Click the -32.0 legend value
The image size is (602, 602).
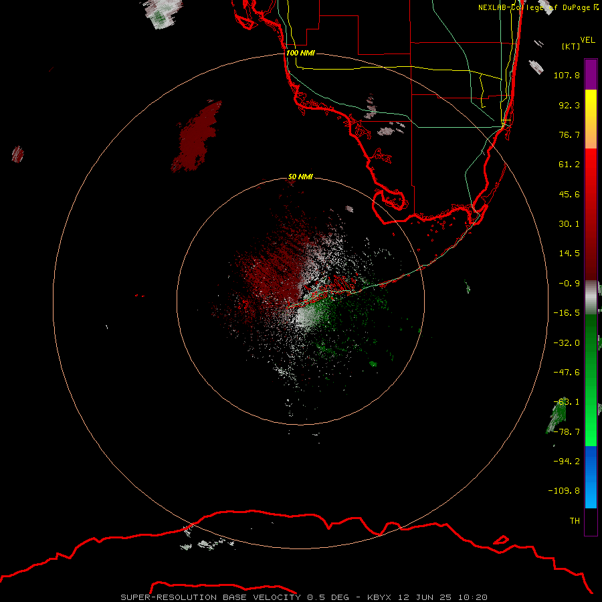pos(567,343)
